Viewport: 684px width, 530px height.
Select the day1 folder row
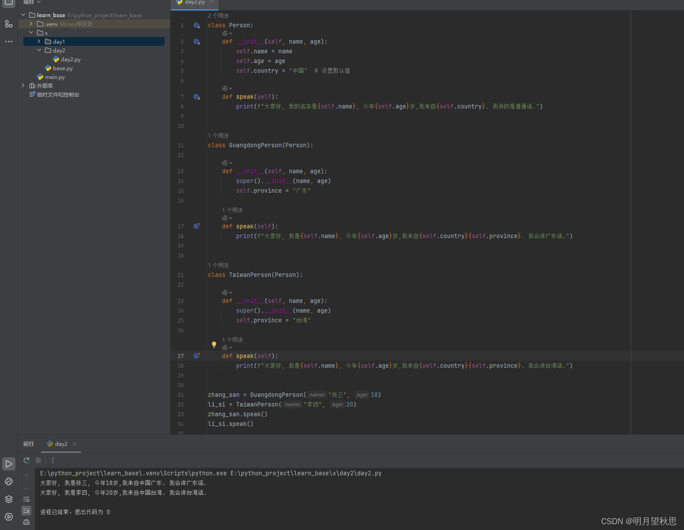click(94, 41)
